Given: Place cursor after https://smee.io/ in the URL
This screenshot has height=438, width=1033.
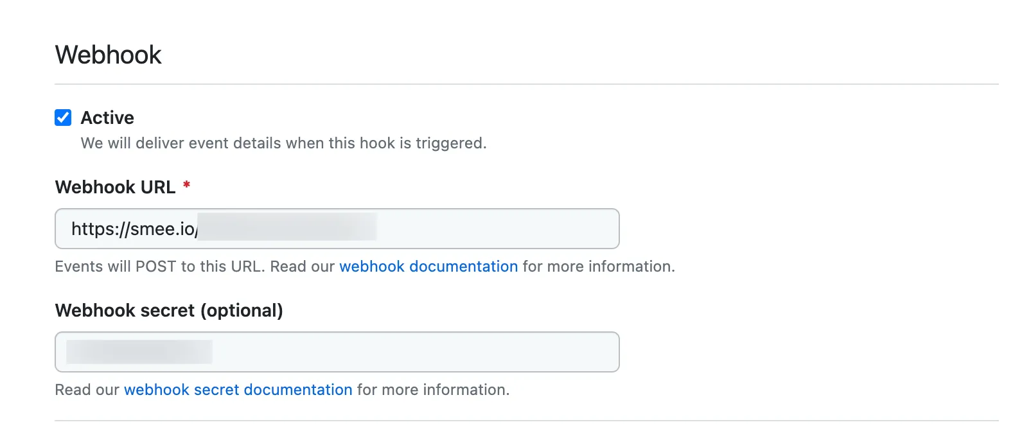Looking at the screenshot, I should point(199,229).
